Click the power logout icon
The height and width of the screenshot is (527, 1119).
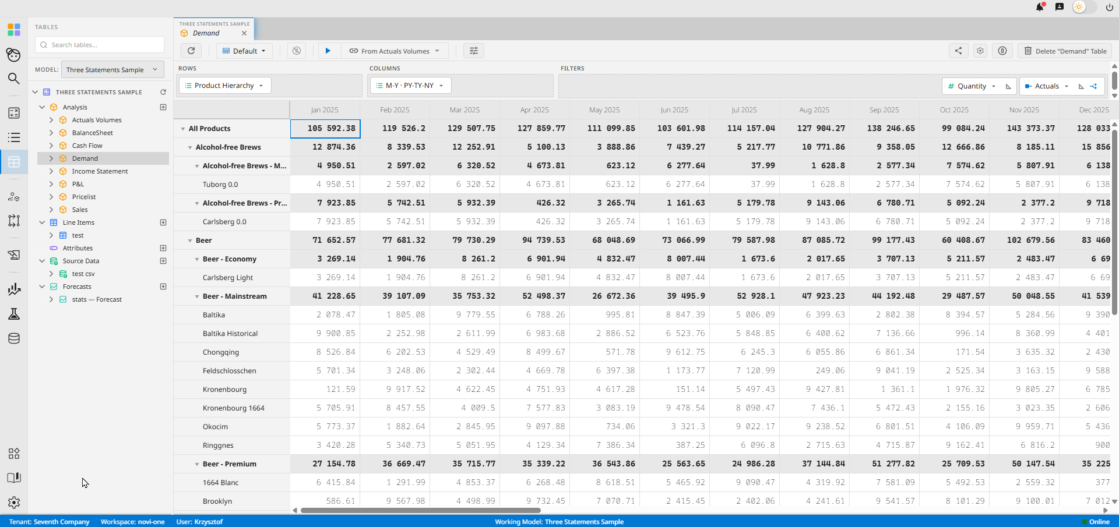tap(1110, 8)
